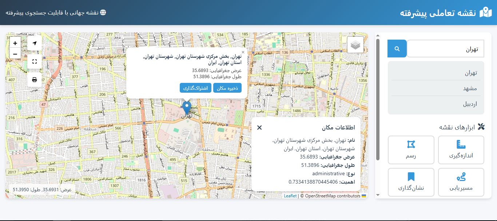Open print using the printer icon
This screenshot has width=497, height=221.
34,79
